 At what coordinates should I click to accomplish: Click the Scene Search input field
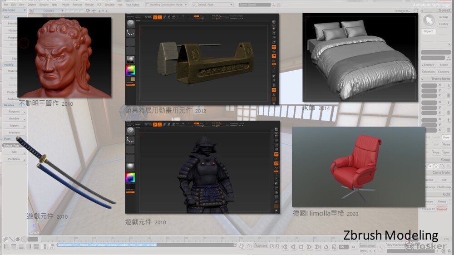click(x=254, y=5)
